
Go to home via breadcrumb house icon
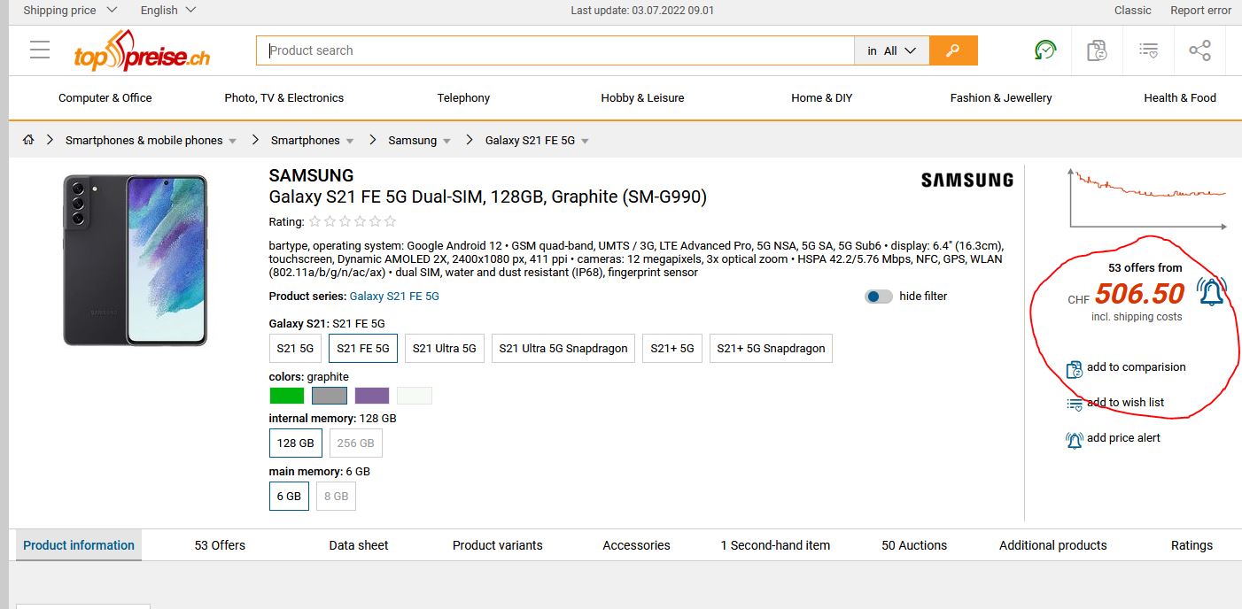[x=28, y=140]
